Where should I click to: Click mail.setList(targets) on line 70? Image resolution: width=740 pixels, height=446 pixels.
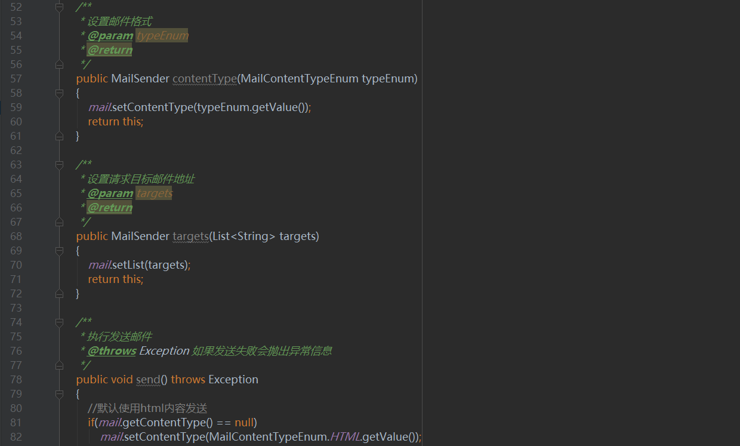[138, 265]
